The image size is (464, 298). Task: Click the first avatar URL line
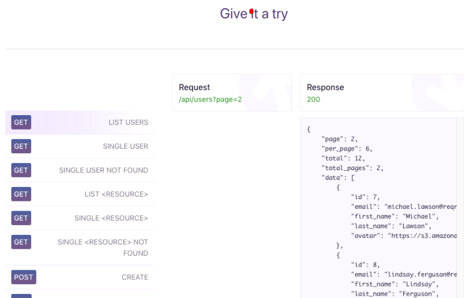point(404,236)
